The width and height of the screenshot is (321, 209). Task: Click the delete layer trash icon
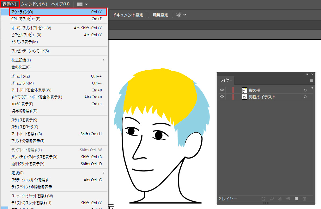click(305, 199)
